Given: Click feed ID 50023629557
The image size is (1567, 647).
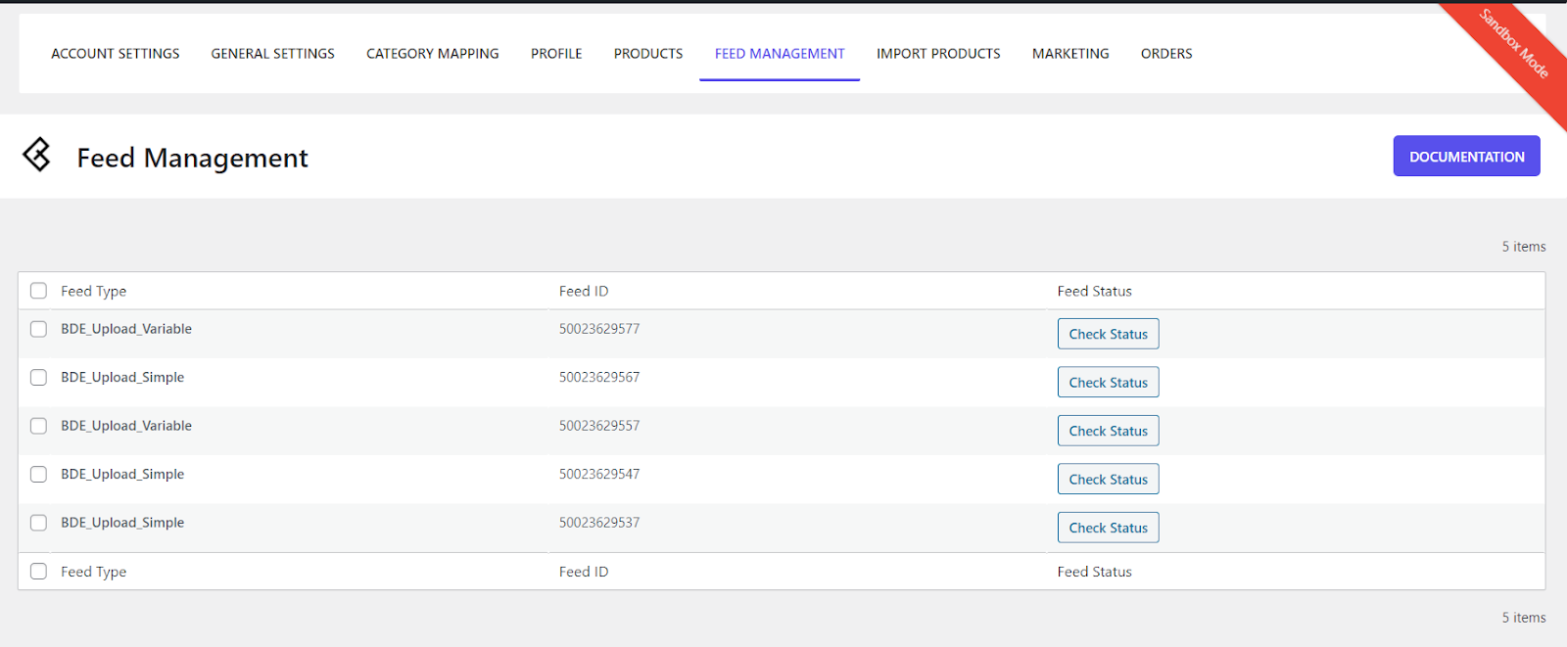Looking at the screenshot, I should pos(599,426).
